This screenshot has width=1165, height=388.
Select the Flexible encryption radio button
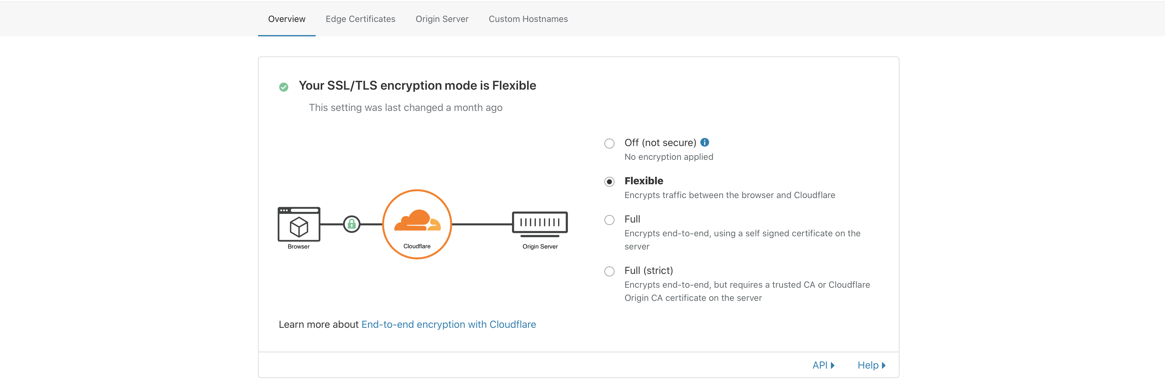(x=609, y=182)
